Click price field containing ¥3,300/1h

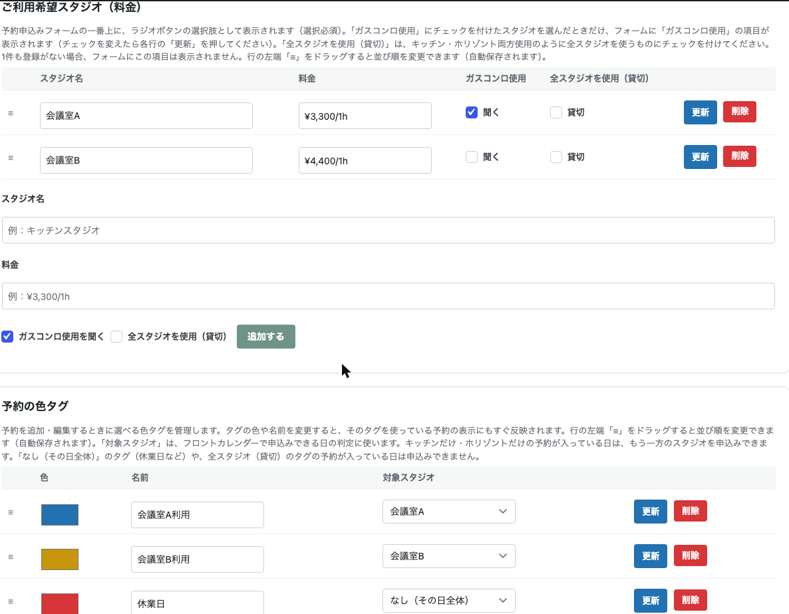point(365,116)
